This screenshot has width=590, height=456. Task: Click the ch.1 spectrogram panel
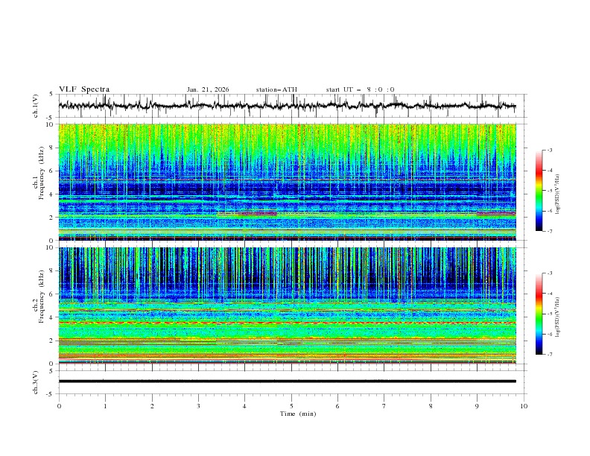[287, 182]
